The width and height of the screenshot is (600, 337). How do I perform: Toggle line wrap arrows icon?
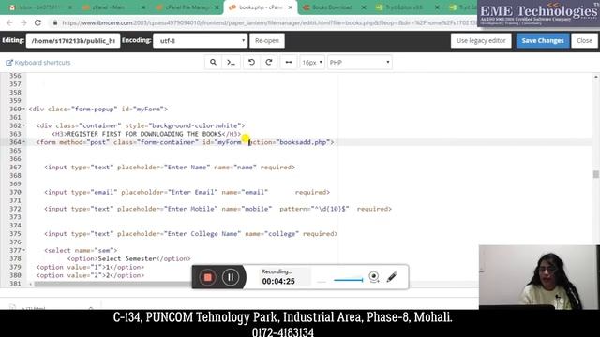tap(289, 63)
